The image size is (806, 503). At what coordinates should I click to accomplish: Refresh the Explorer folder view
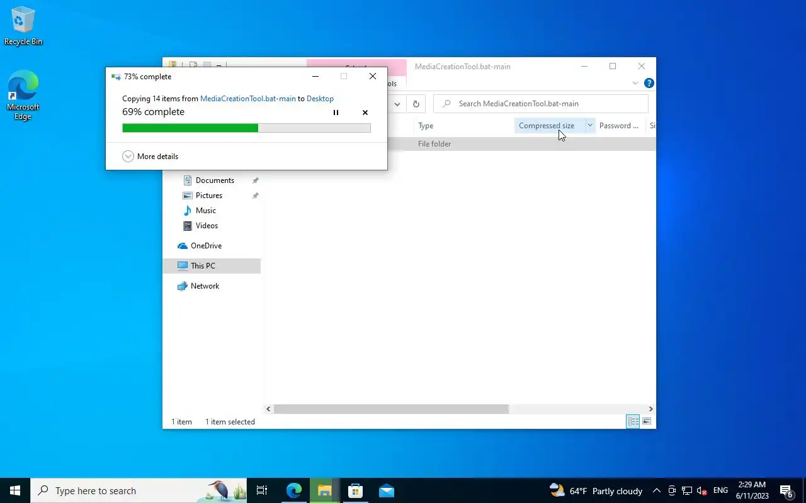click(x=416, y=104)
